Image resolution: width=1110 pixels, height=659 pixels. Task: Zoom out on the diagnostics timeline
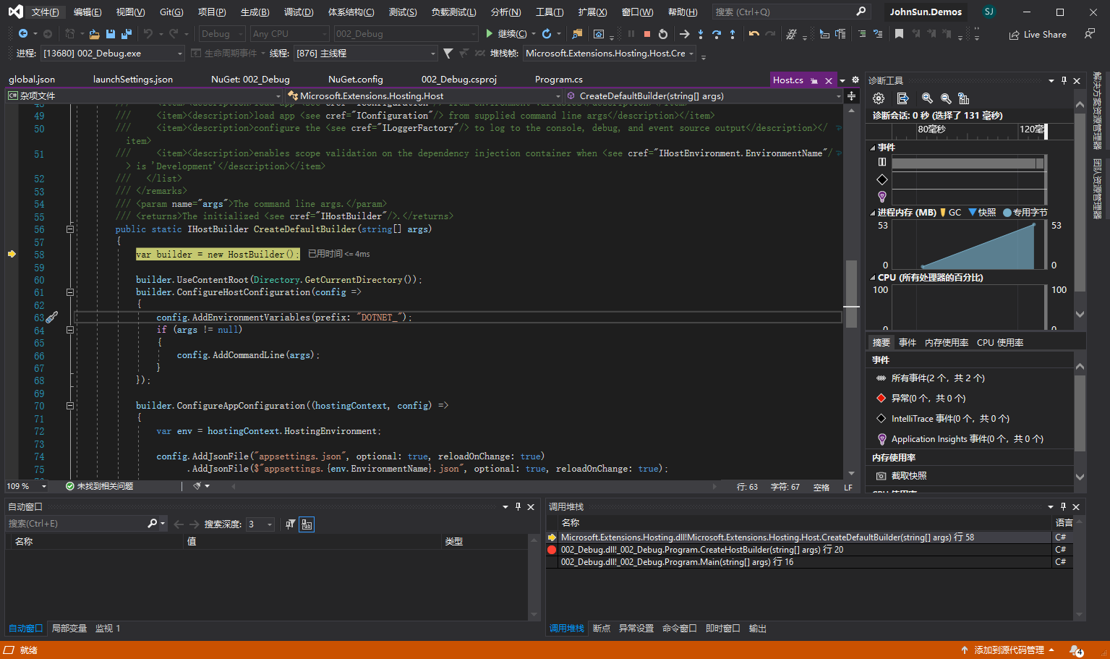pos(946,98)
